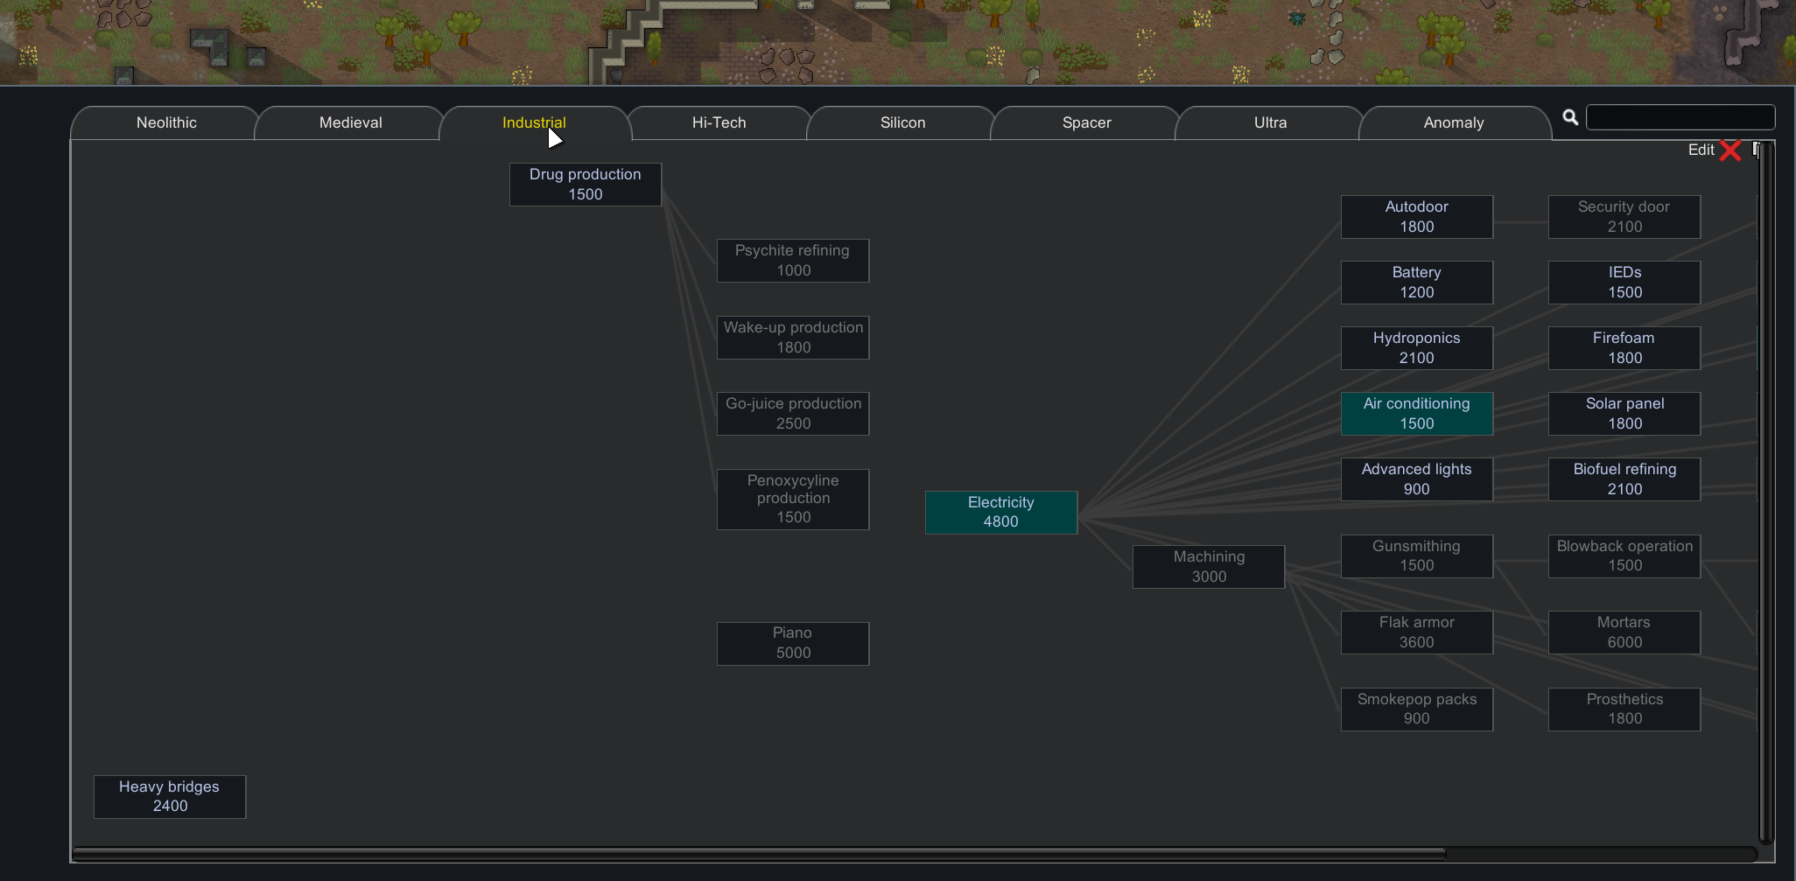Select the Machining research node
Image resolution: width=1796 pixels, height=881 pixels.
(1209, 567)
